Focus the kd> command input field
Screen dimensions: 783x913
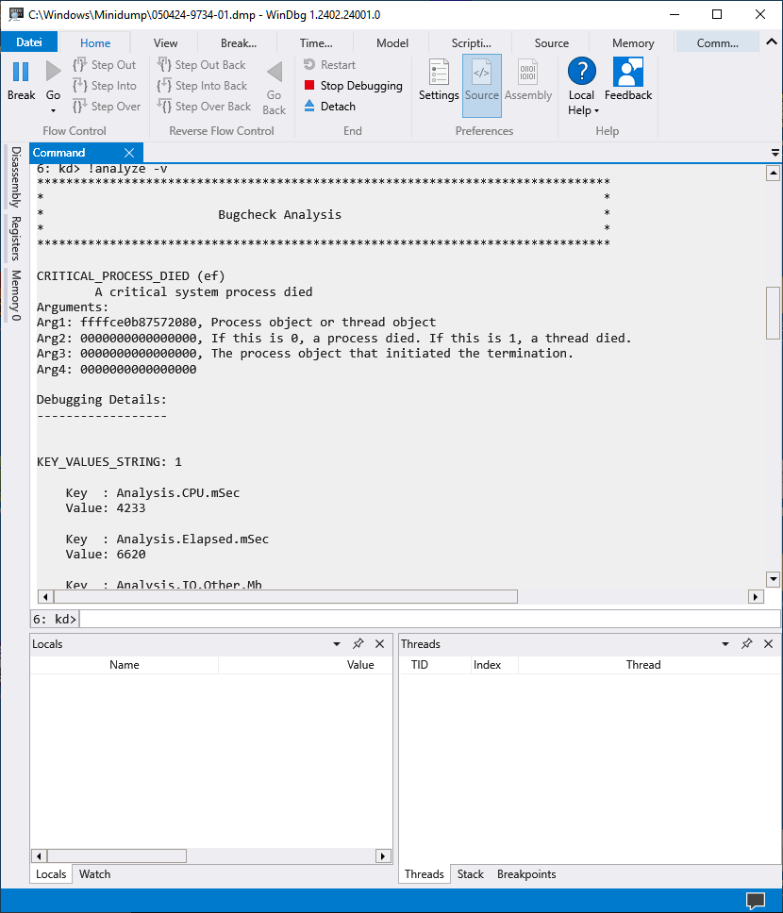pos(429,619)
